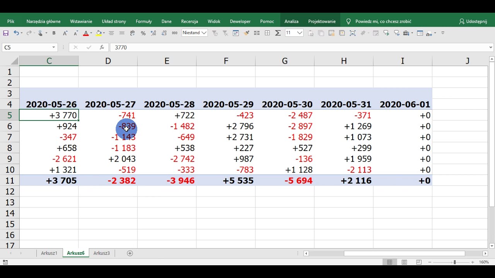Open the Dane ribbon tab

pos(167,22)
